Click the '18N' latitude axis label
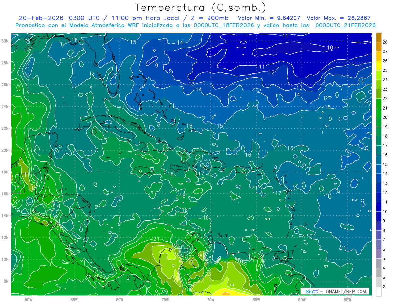Screen dimensions: 394x304 pos(6,172)
